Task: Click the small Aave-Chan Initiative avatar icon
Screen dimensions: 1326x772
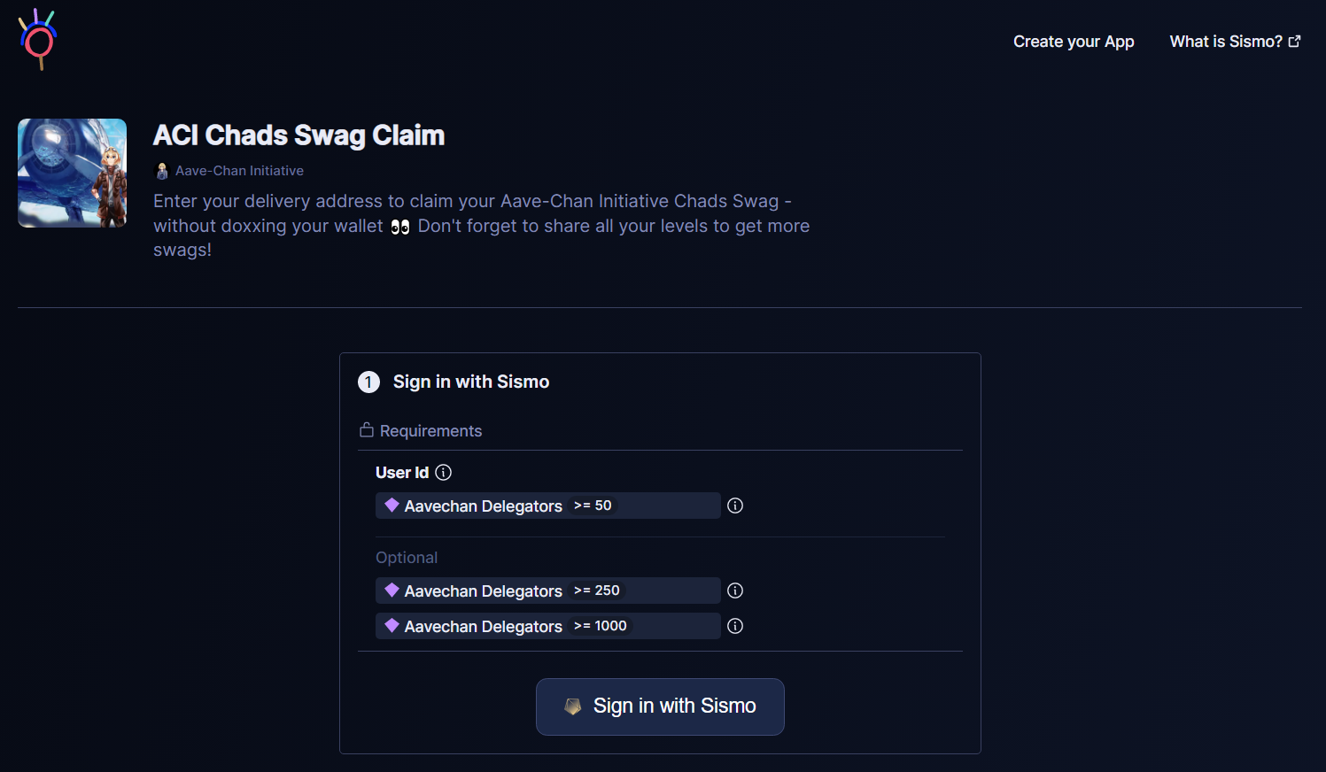Action: [162, 171]
